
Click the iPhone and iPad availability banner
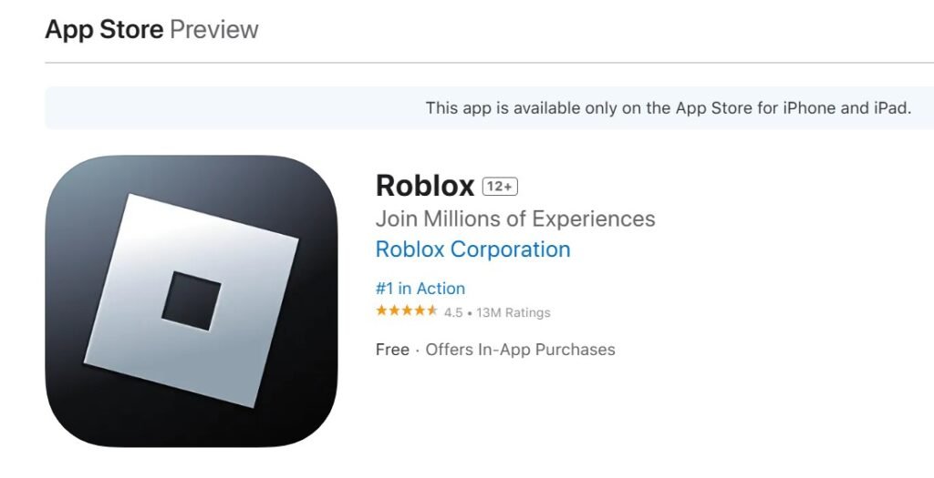(x=490, y=108)
